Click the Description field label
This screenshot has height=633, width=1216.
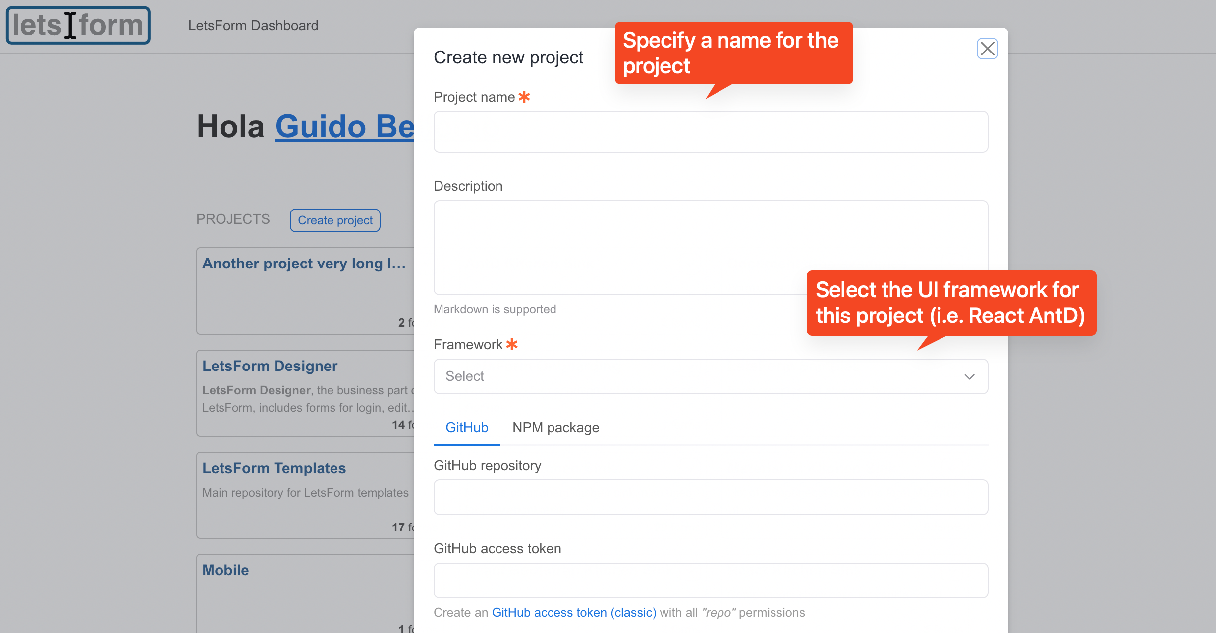468,186
